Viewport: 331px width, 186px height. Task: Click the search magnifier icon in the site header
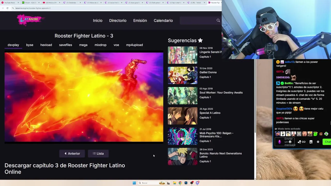tap(218, 20)
